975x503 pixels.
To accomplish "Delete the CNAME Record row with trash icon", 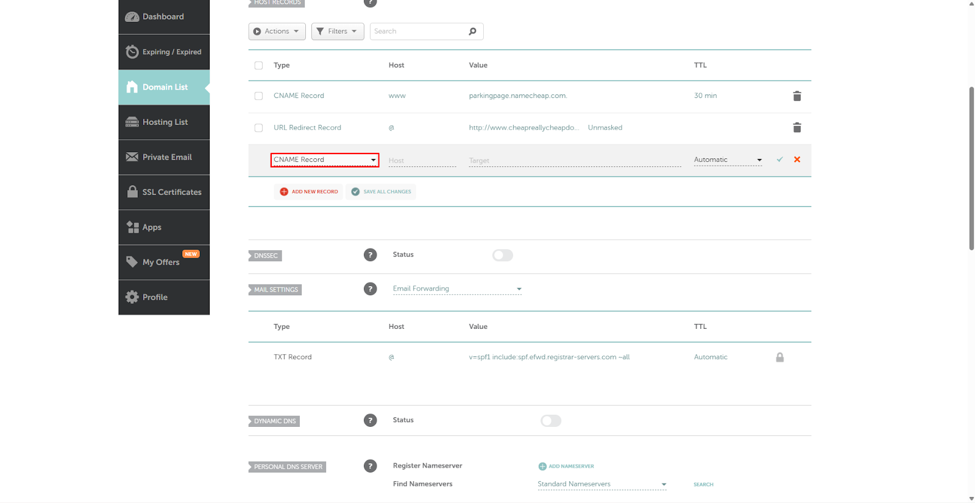I will [x=796, y=96].
